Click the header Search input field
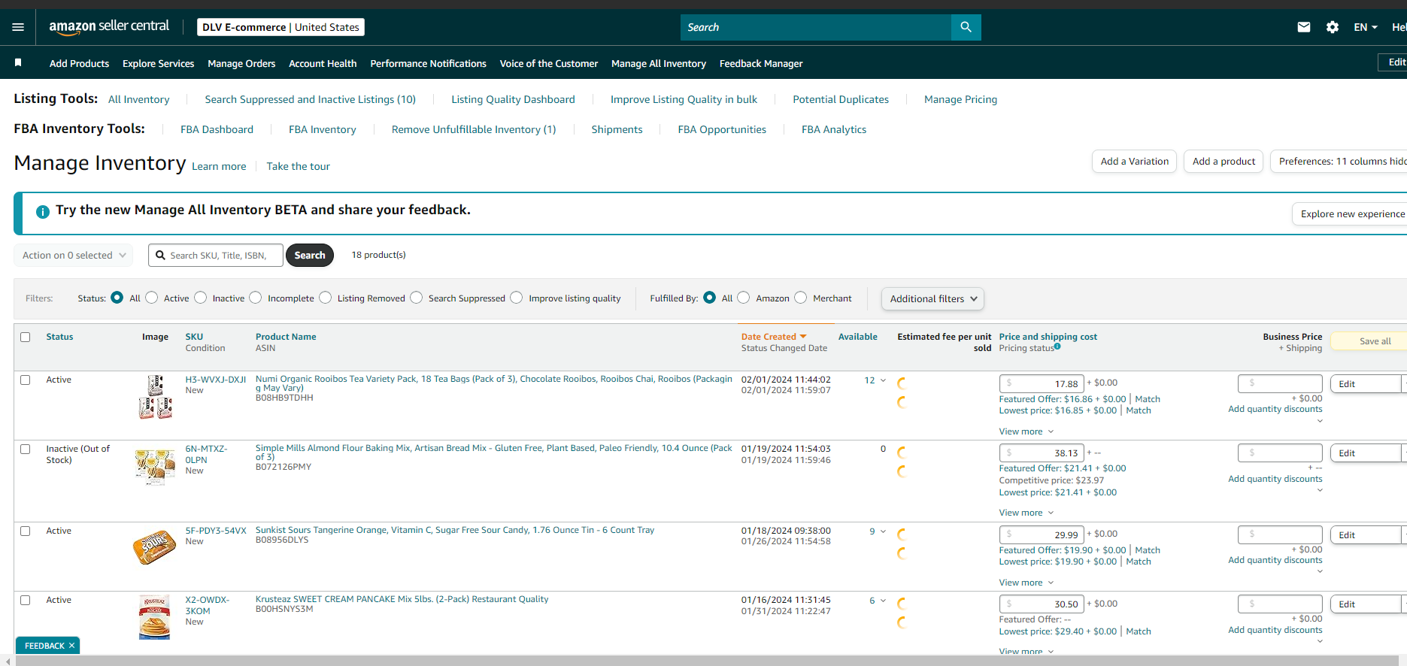Image resolution: width=1407 pixels, height=666 pixels. point(816,27)
